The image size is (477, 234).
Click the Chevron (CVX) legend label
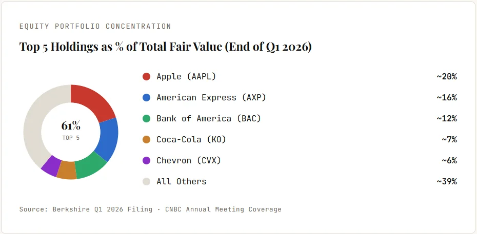[189, 160]
